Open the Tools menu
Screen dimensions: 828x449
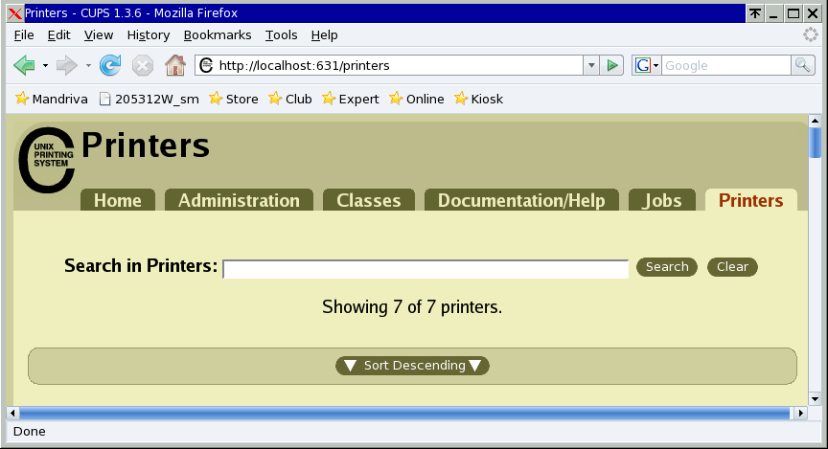click(x=281, y=34)
